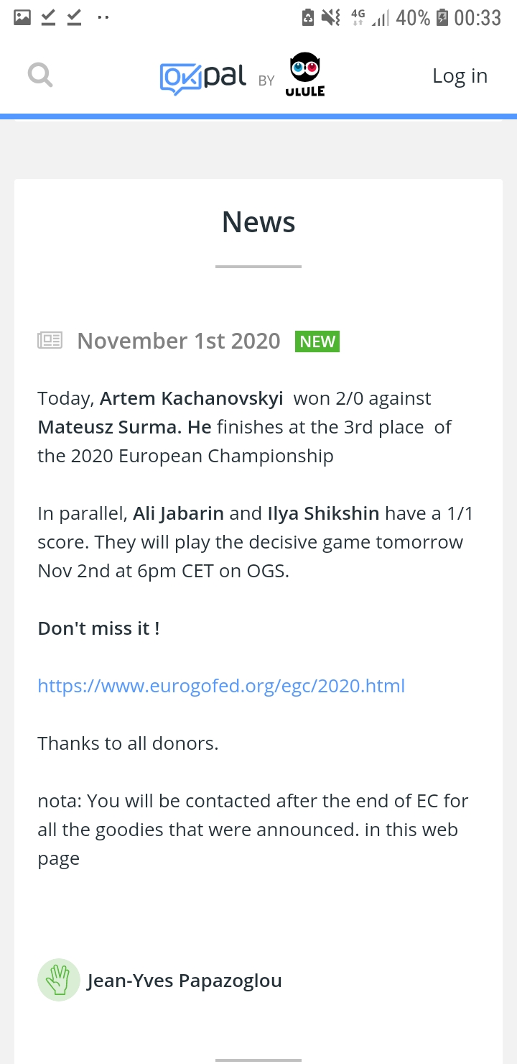Screen dimensions: 517x1064
Task: Tap the "BY" text near Ulule logo
Action: [266, 81]
